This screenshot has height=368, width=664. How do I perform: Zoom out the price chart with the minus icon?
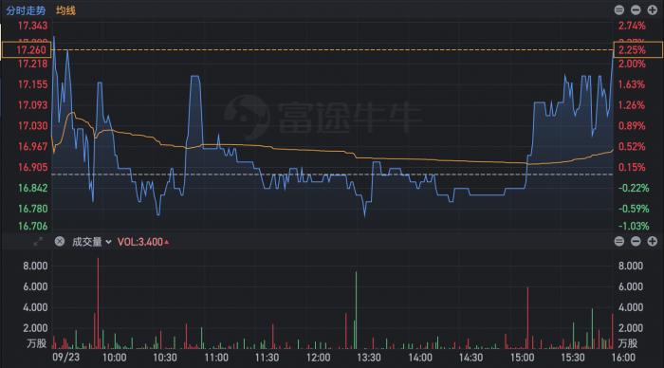636,9
